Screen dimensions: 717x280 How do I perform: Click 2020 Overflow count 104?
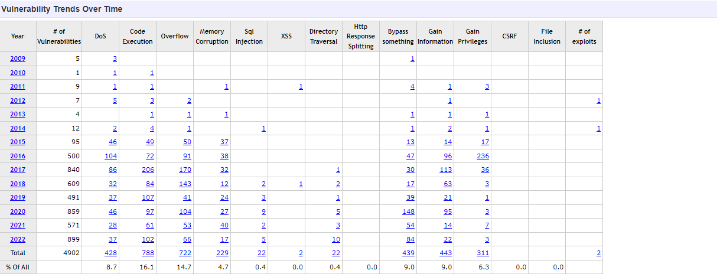pyautogui.click(x=185, y=211)
